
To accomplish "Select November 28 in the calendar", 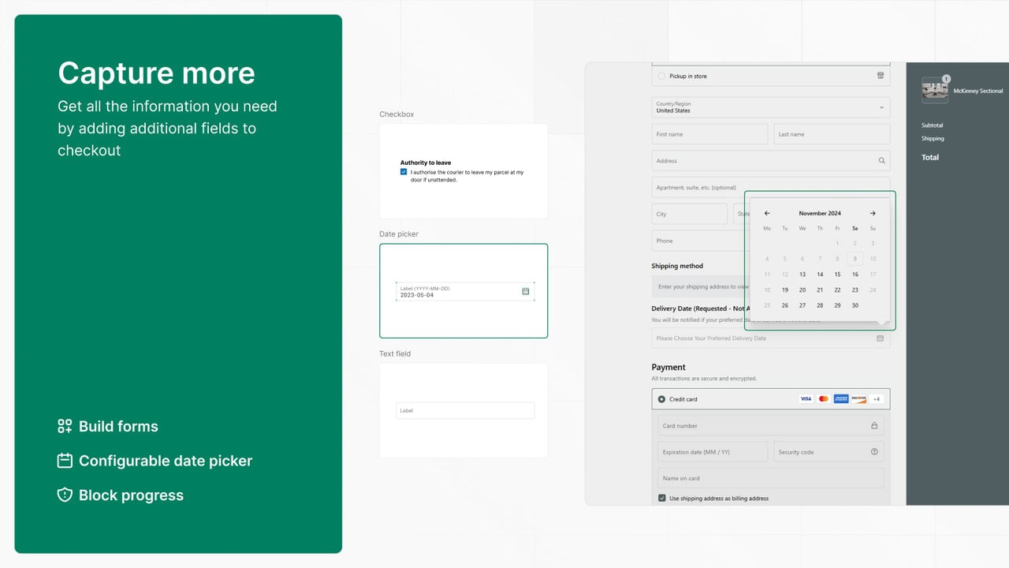I will tap(820, 305).
